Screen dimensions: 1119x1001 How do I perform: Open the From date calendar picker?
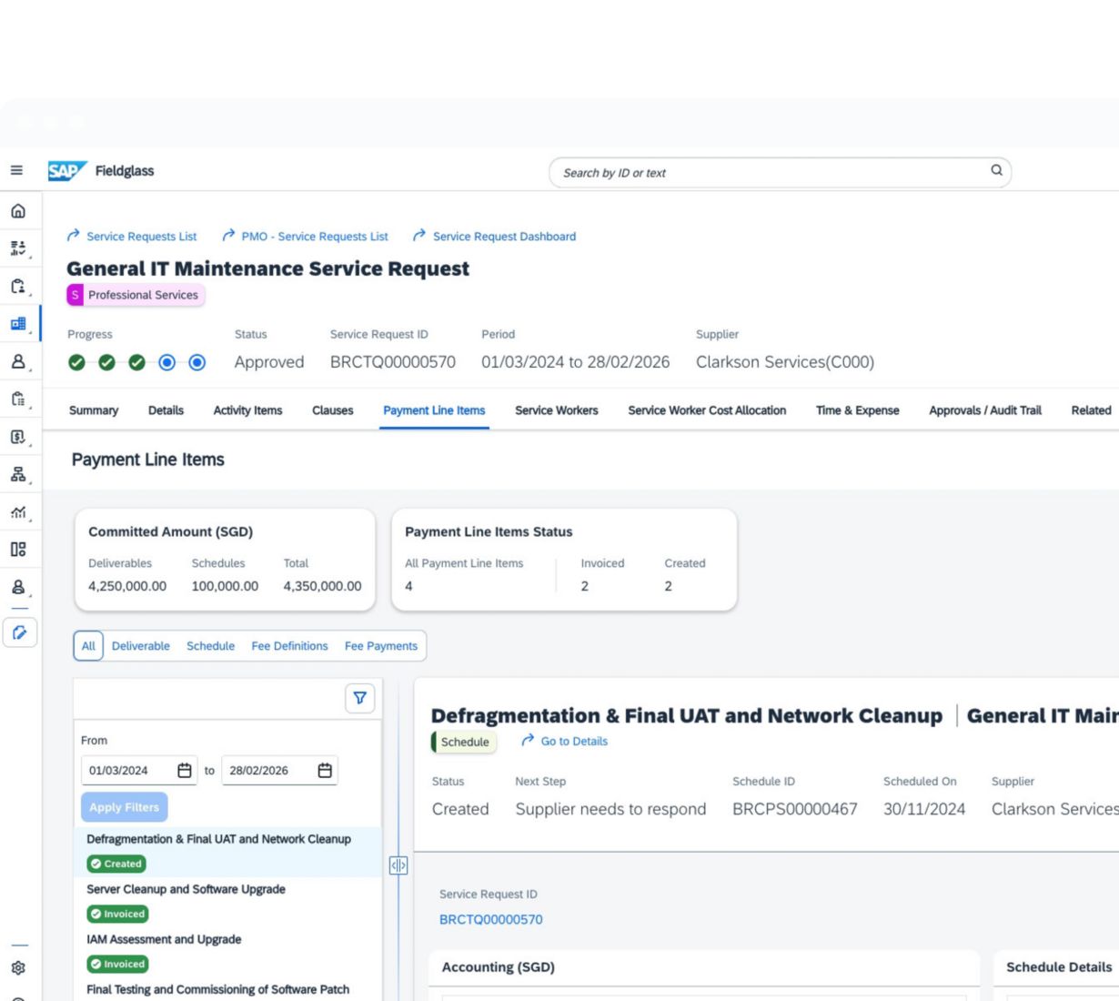point(185,771)
